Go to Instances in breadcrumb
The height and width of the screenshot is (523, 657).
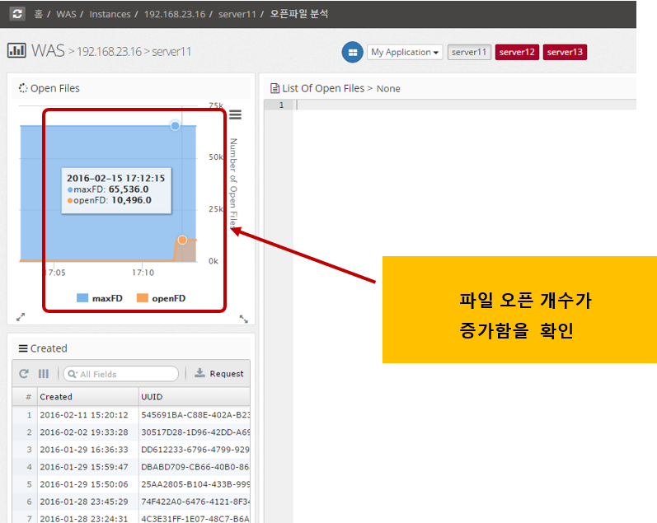110,15
